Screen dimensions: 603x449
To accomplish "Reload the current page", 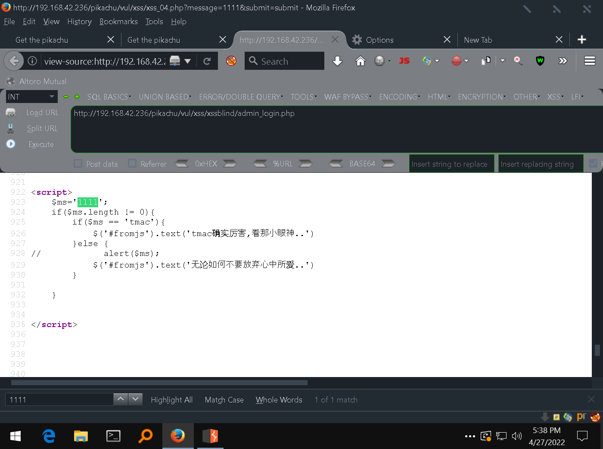I will (207, 61).
